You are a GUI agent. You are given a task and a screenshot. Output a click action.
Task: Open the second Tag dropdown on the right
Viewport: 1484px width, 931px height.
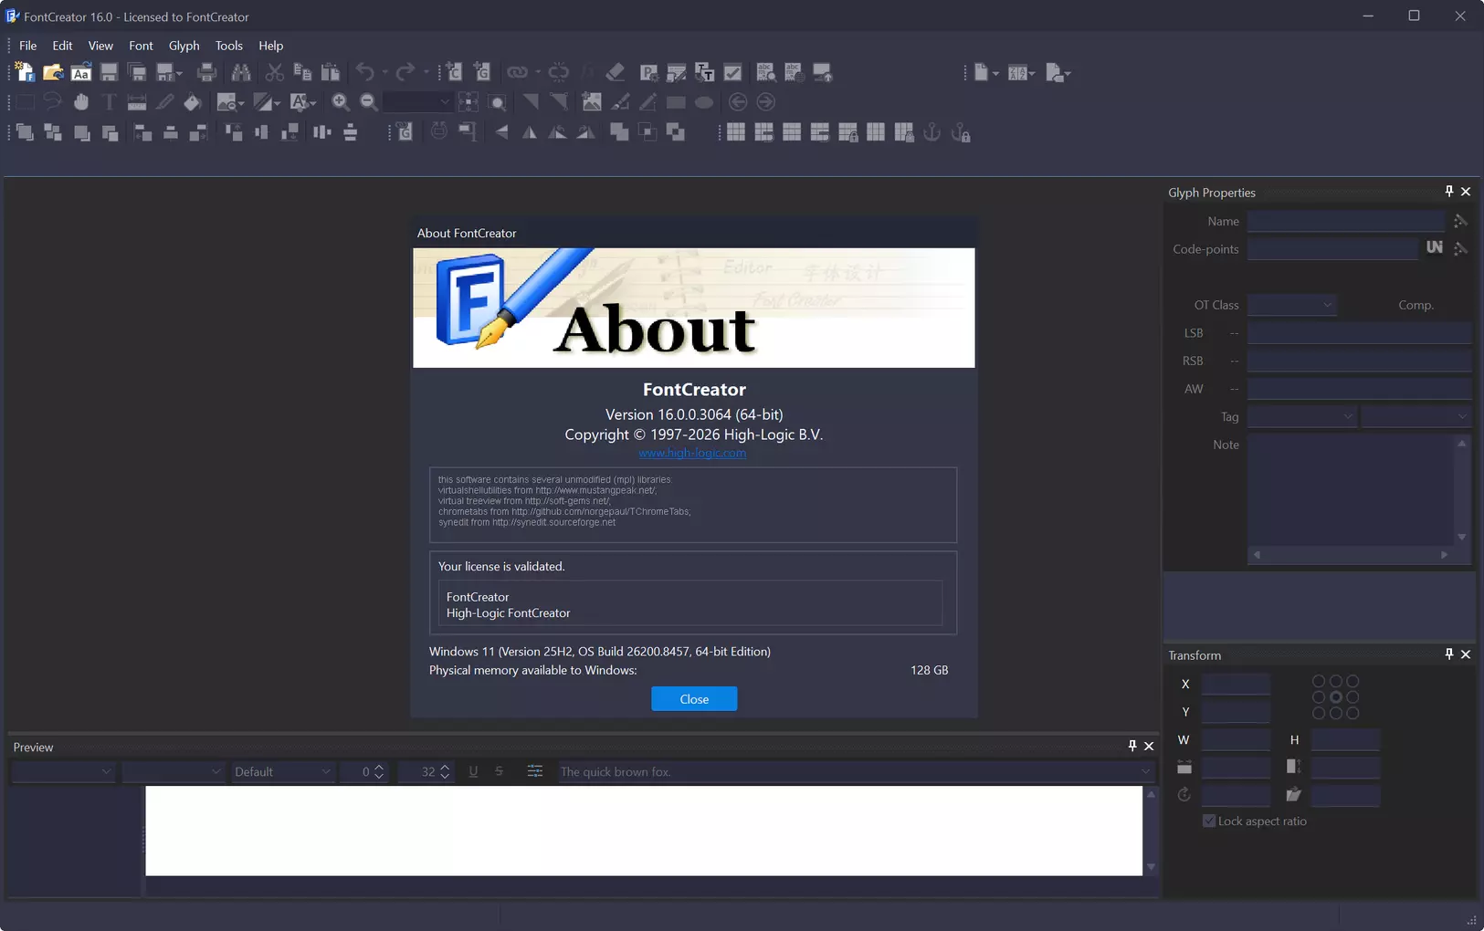click(x=1416, y=416)
